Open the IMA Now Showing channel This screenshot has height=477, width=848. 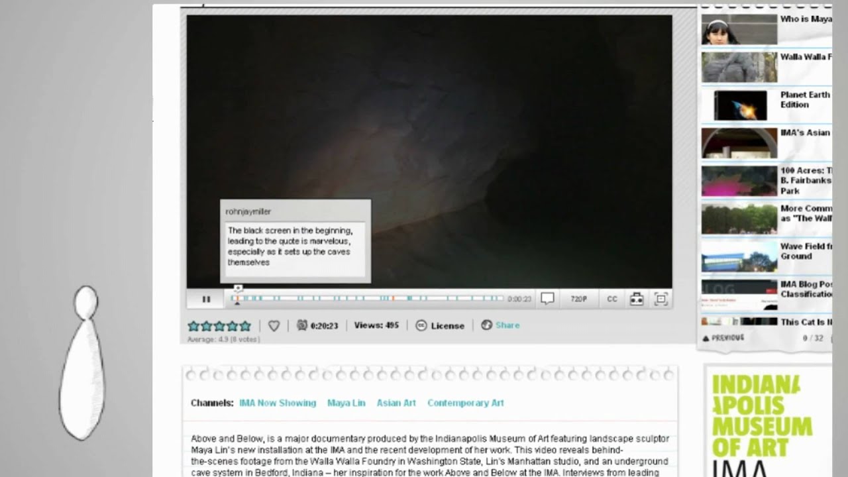tap(278, 403)
